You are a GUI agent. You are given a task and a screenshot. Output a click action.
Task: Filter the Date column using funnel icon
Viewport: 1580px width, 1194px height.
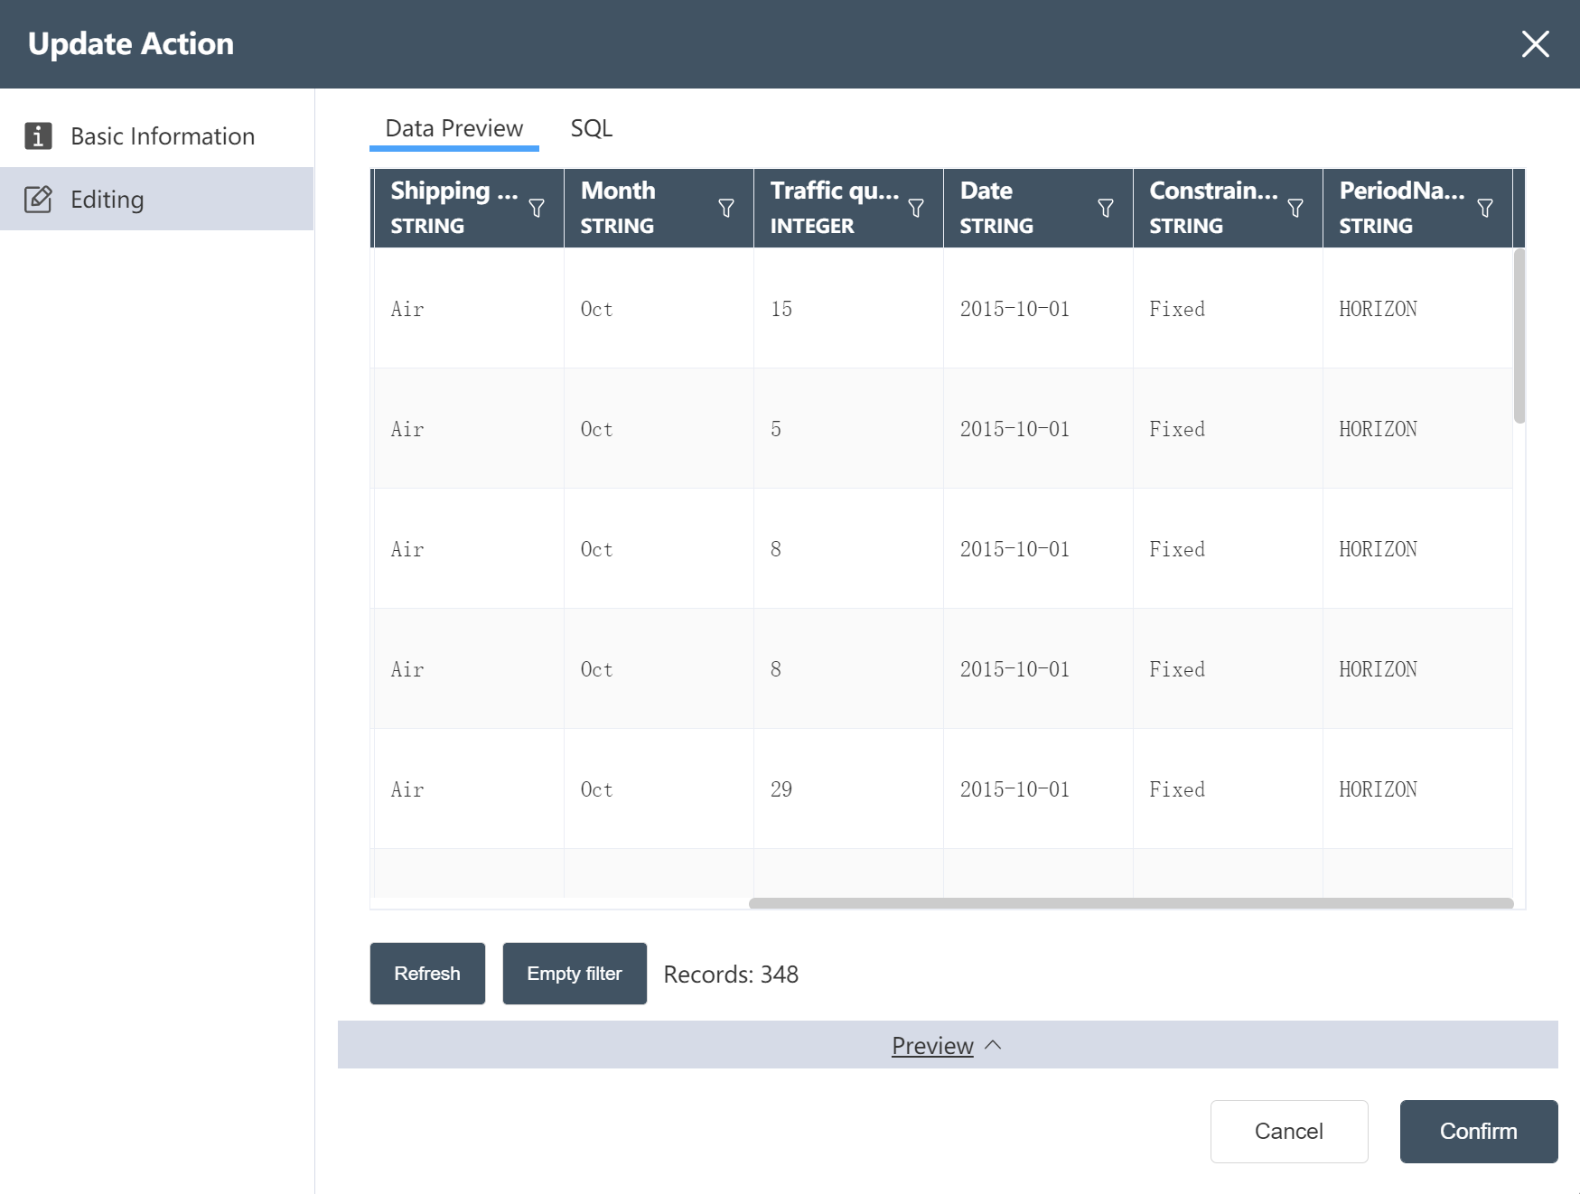[1106, 209]
